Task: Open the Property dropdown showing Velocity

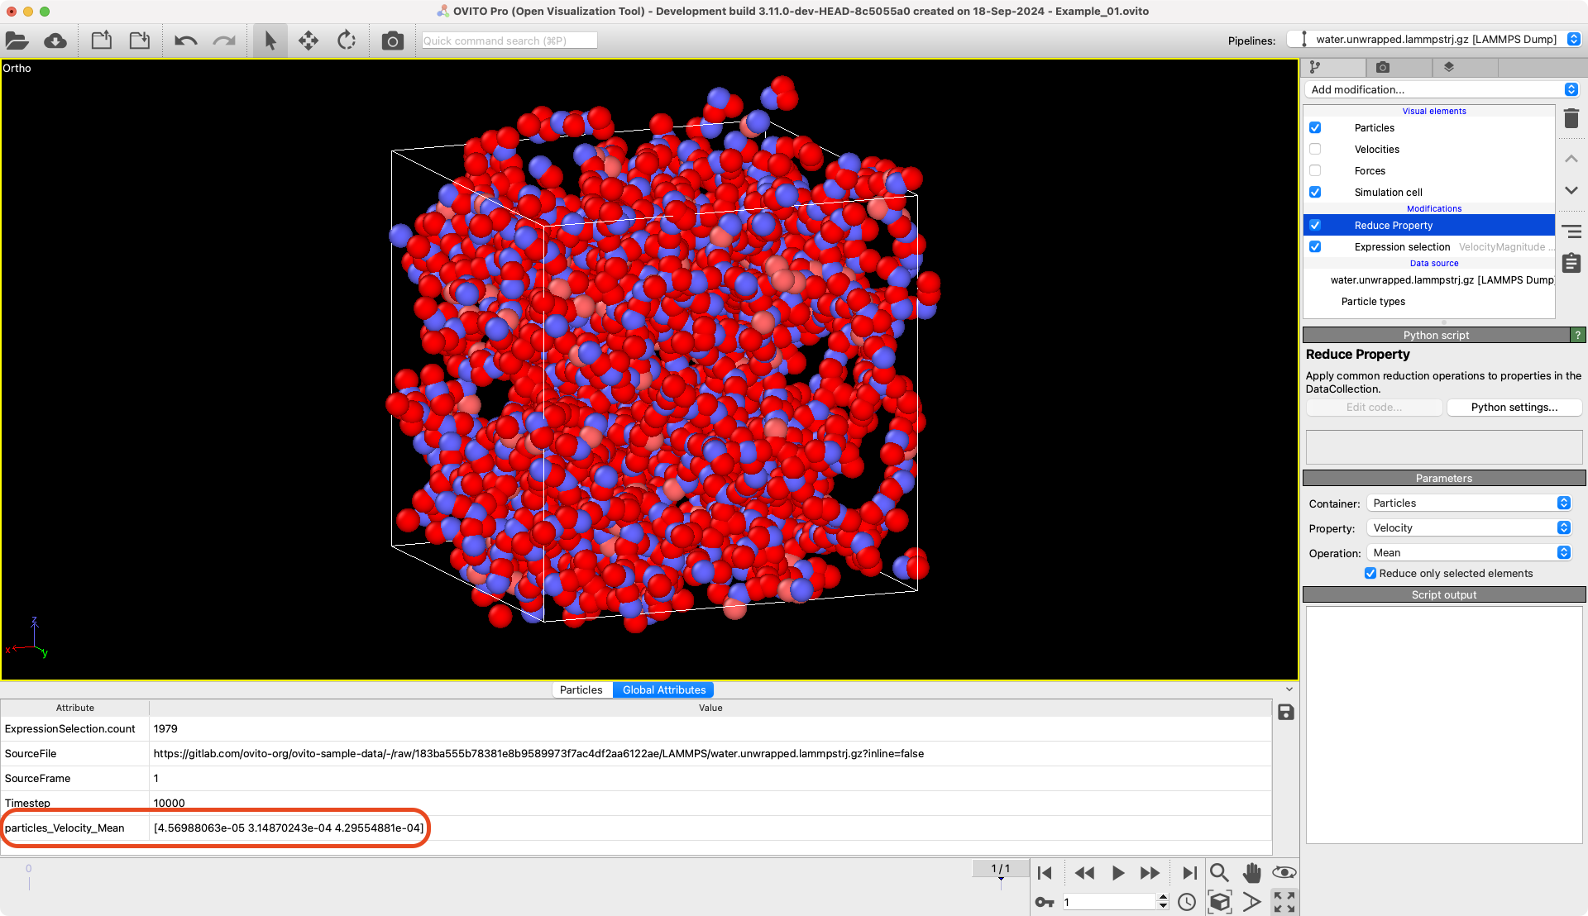Action: click(1469, 528)
